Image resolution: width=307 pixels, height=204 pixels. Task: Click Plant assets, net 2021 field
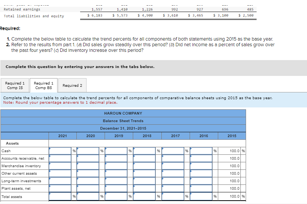(x=60, y=188)
